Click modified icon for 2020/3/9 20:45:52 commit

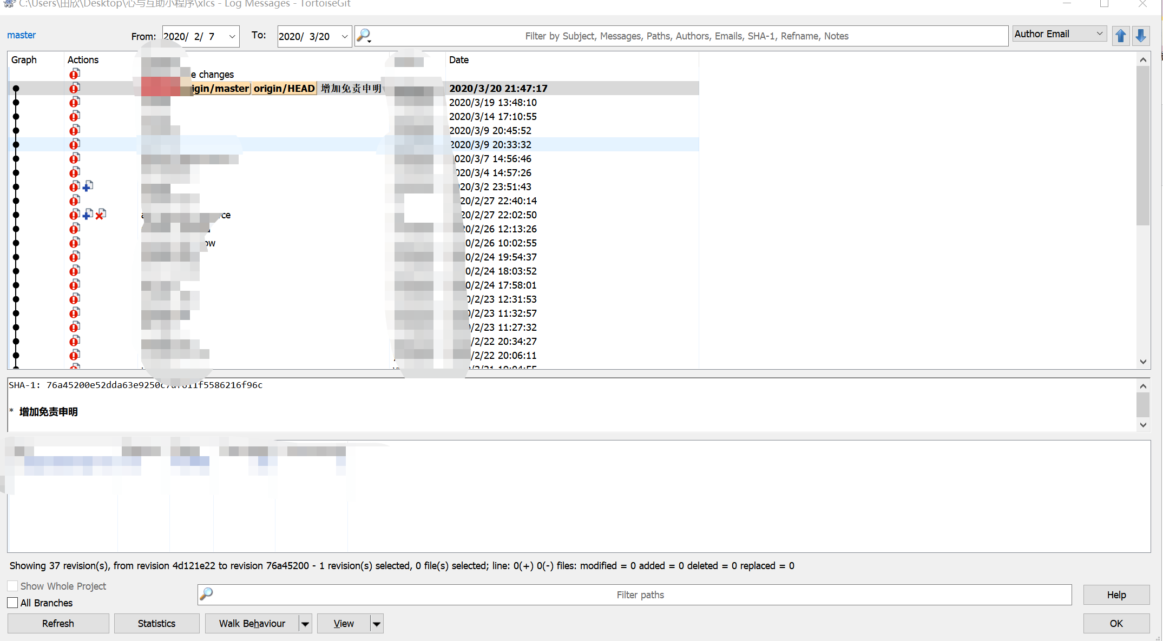(75, 130)
